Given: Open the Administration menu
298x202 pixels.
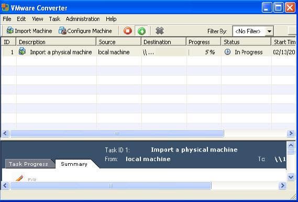Looking at the screenshot, I should 83,19.
